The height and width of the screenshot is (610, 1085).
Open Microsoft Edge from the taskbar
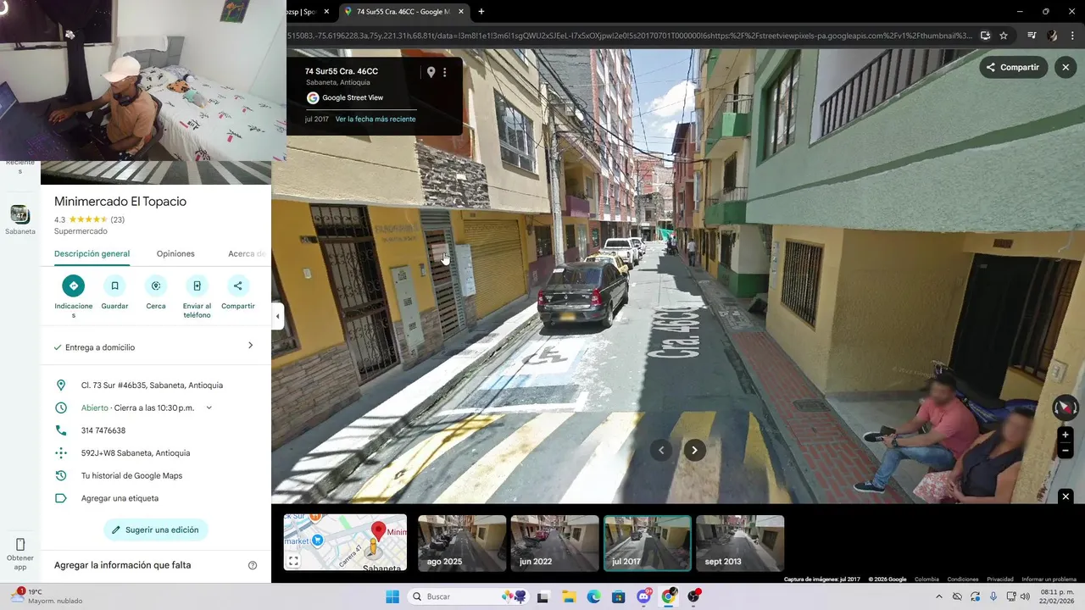(x=593, y=596)
